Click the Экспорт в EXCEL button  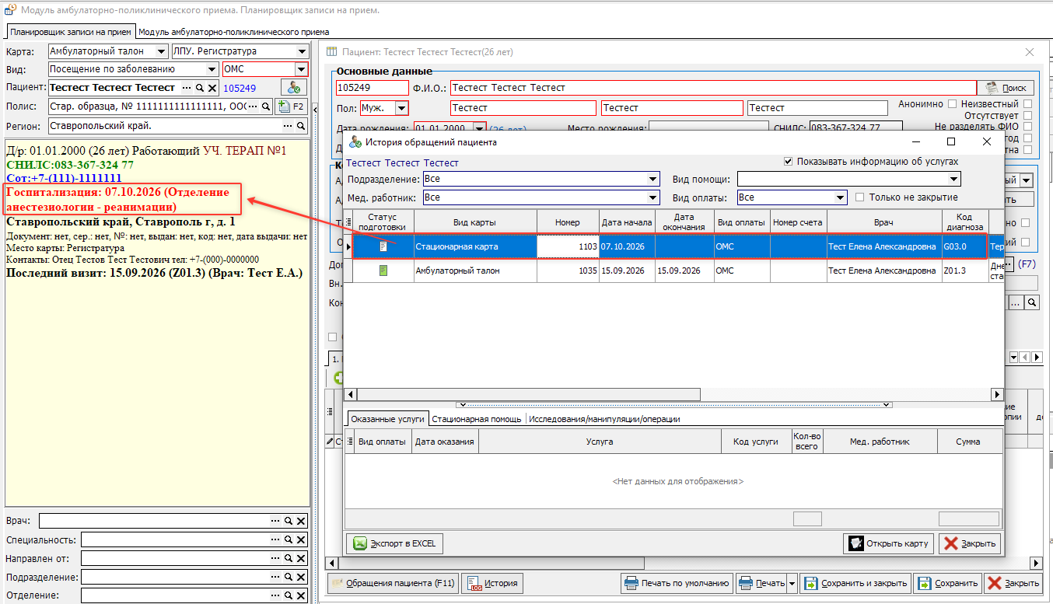(x=395, y=543)
